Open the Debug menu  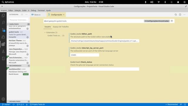click(x=33, y=11)
